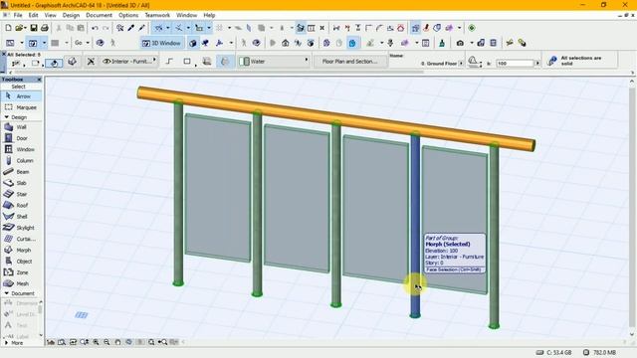
Task: Click the Floor Plan and Section button
Action: pos(349,62)
